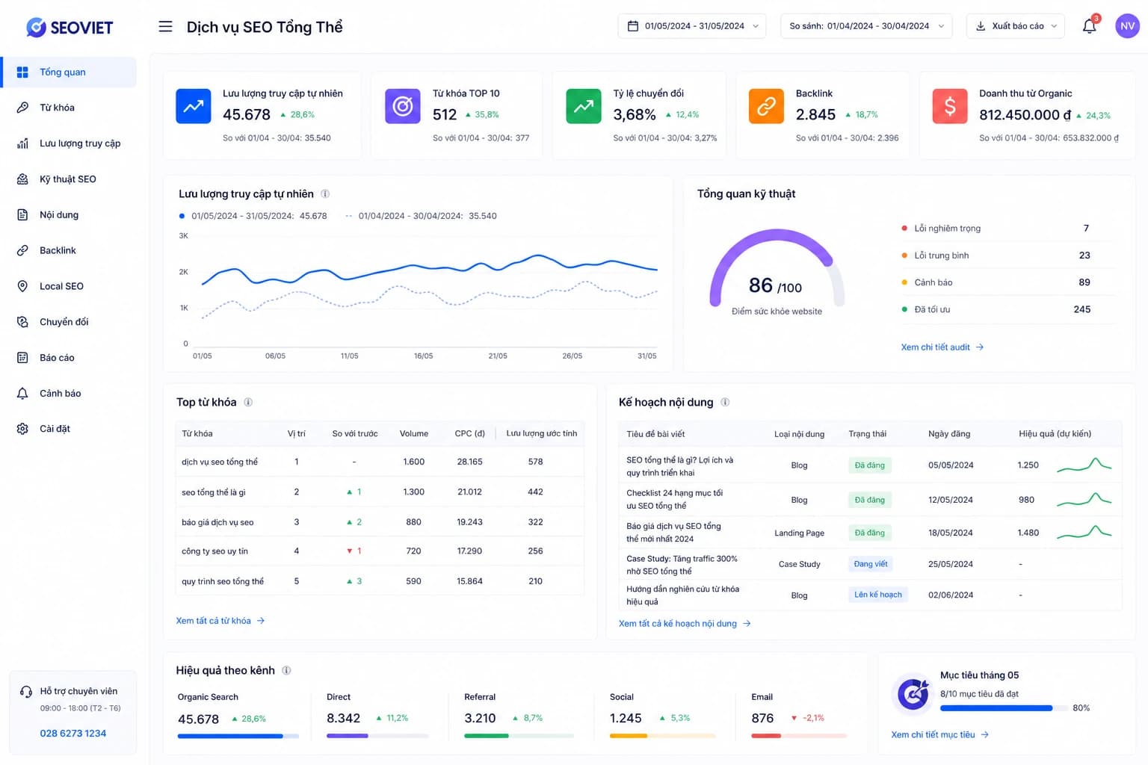Screen dimensions: 1148x765
Task: Click the download icon in Xuất báo cáo
Action: (981, 26)
